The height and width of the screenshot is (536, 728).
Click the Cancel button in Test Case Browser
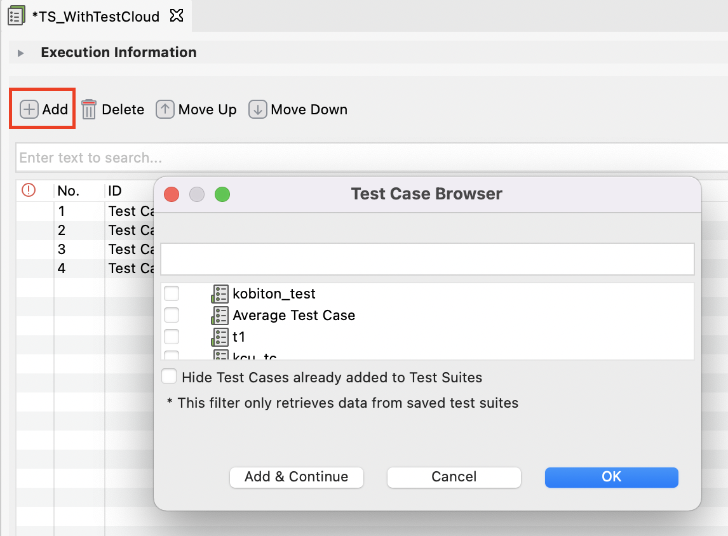coord(454,477)
